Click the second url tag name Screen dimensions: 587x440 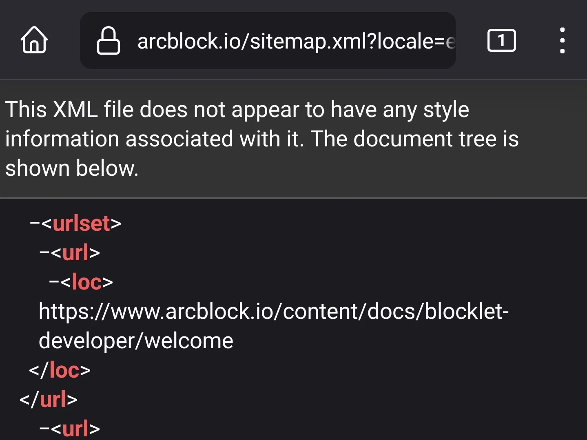pos(75,429)
